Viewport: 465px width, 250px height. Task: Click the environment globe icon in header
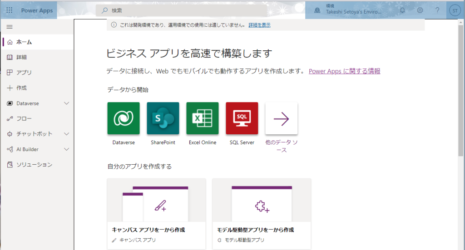pos(317,10)
